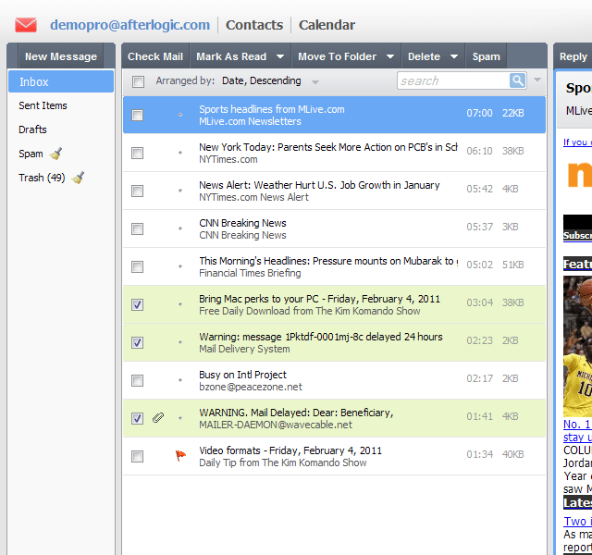Open 'CNN Breaking News' message subject
The width and height of the screenshot is (592, 555).
(x=242, y=223)
